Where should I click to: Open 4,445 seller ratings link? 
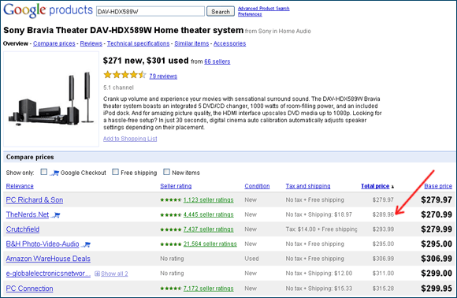(x=208, y=214)
